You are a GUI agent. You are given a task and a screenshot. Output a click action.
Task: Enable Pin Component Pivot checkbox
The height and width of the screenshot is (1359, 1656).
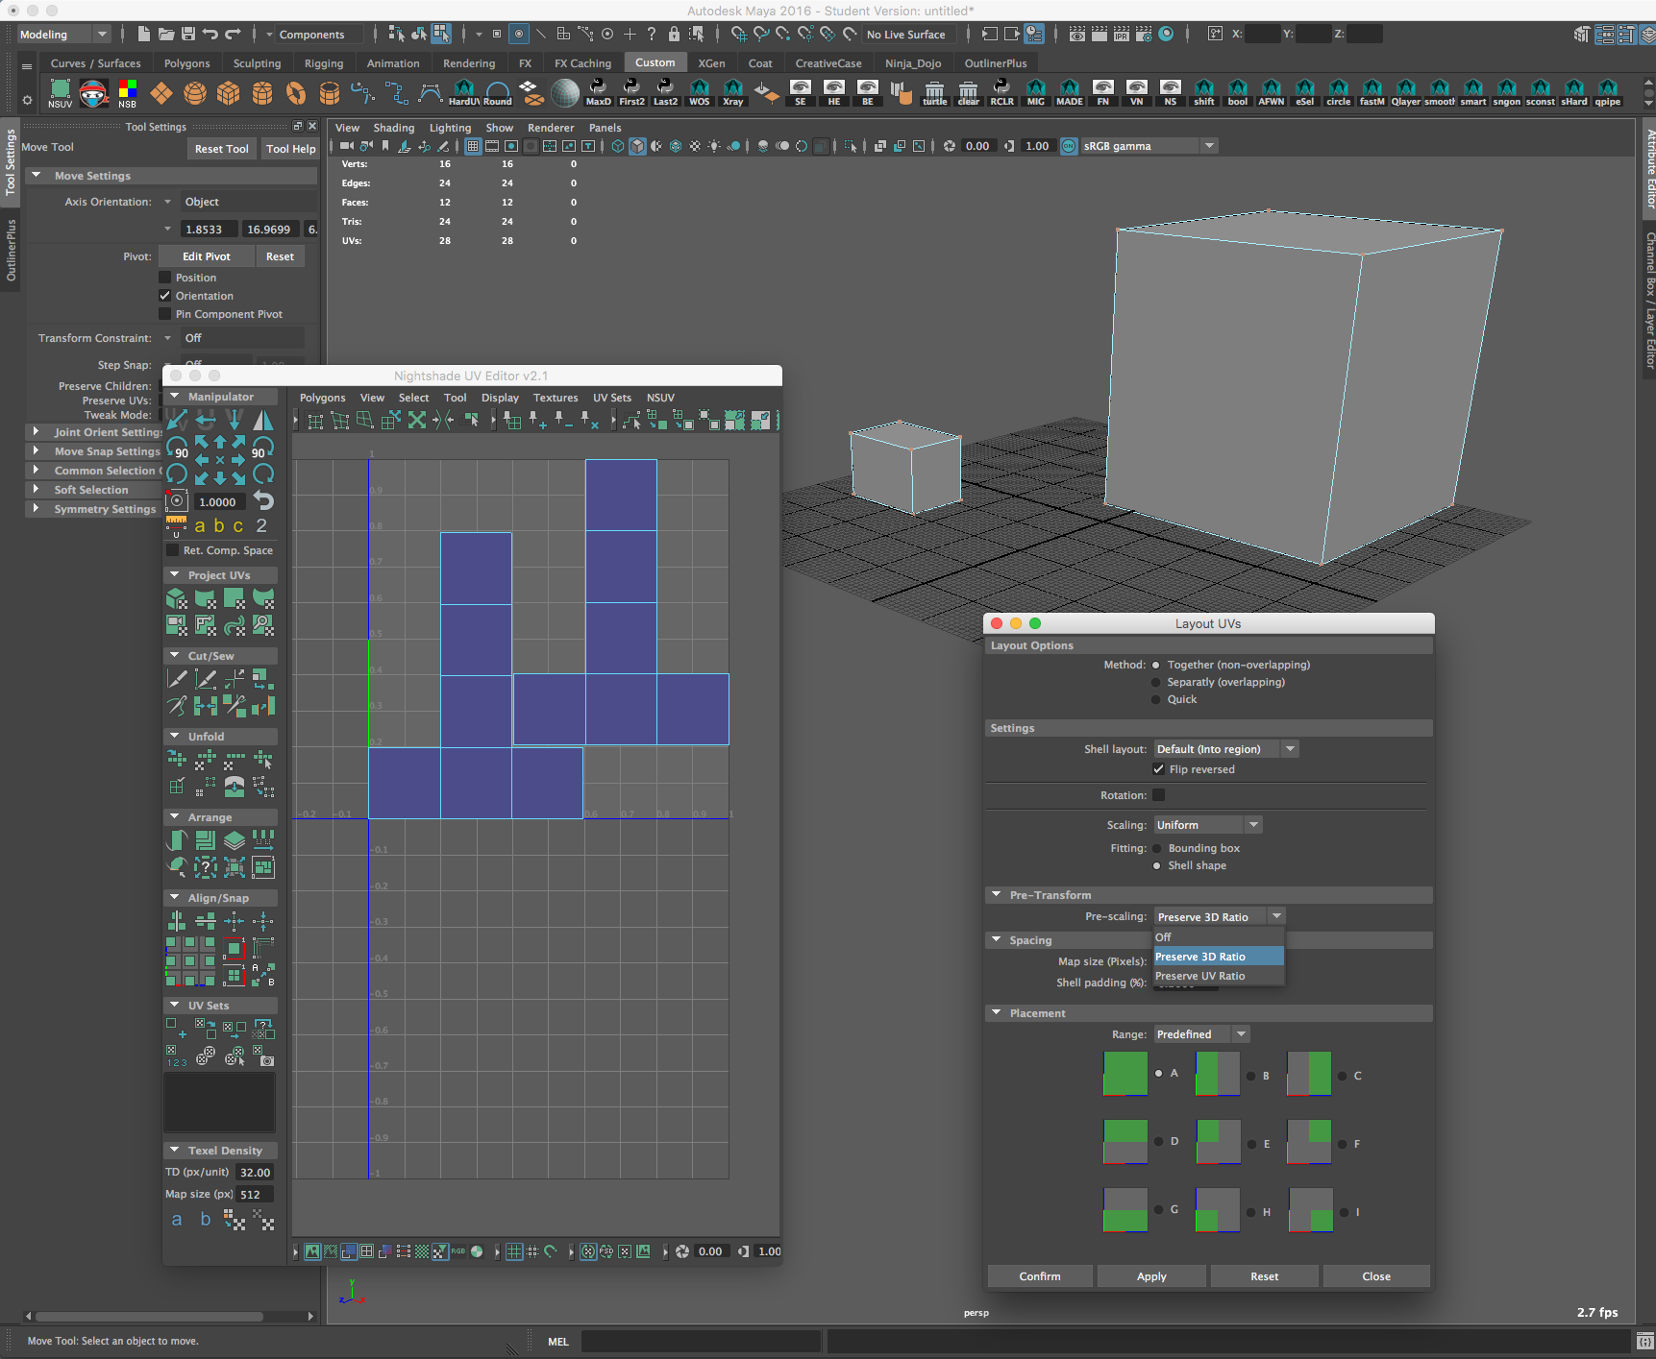point(164,314)
